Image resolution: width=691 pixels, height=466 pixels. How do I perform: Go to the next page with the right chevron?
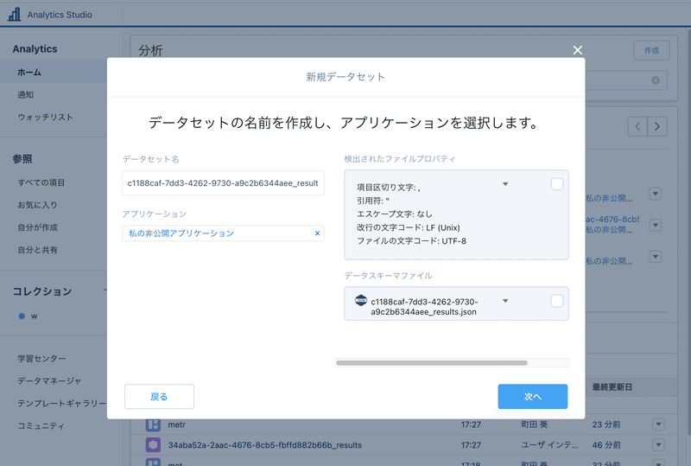pos(657,126)
